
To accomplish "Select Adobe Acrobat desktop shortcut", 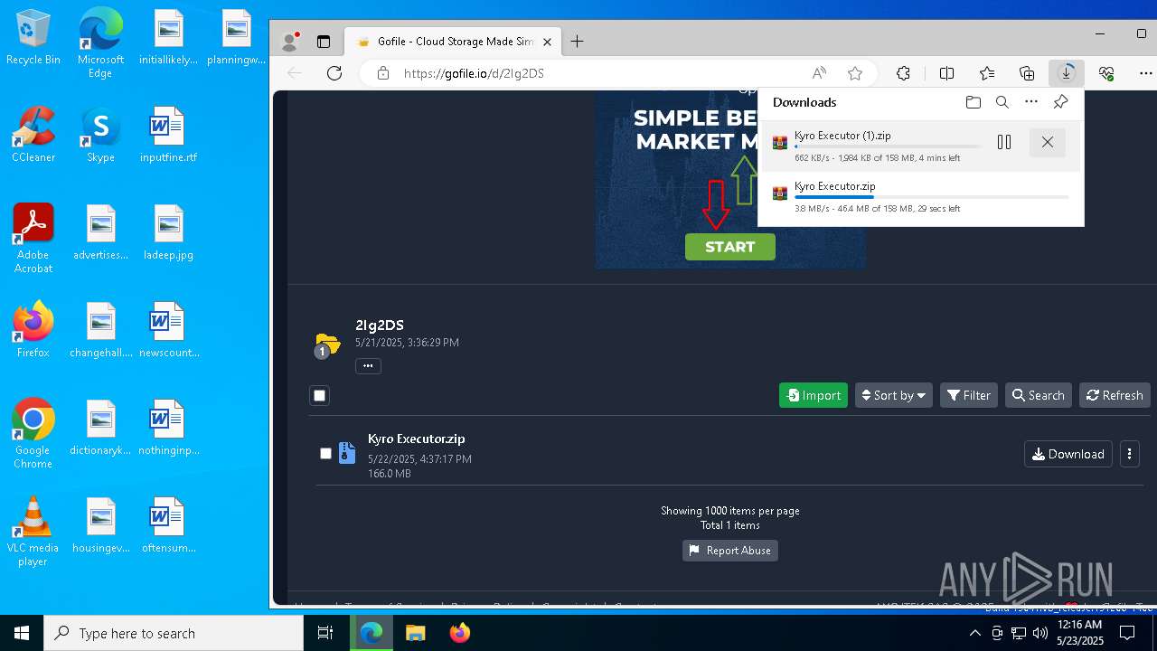I will tap(33, 239).
